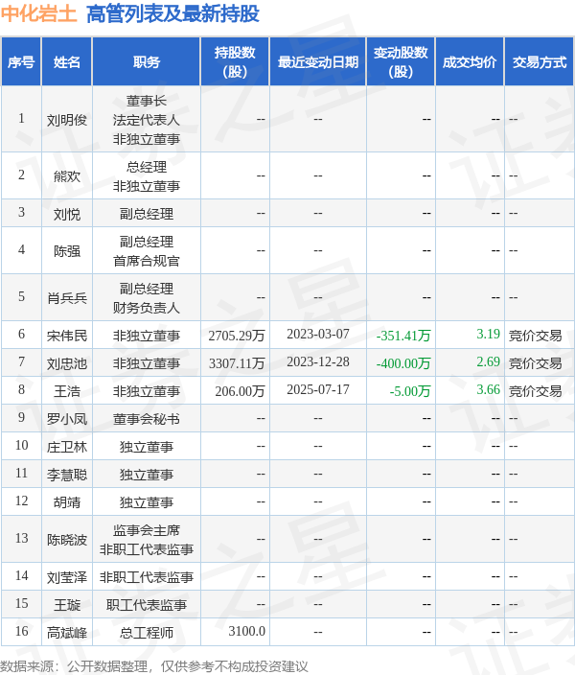Click 非职工代表监事 position of 刘莹泽
This screenshot has height=675, width=575.
click(x=147, y=577)
